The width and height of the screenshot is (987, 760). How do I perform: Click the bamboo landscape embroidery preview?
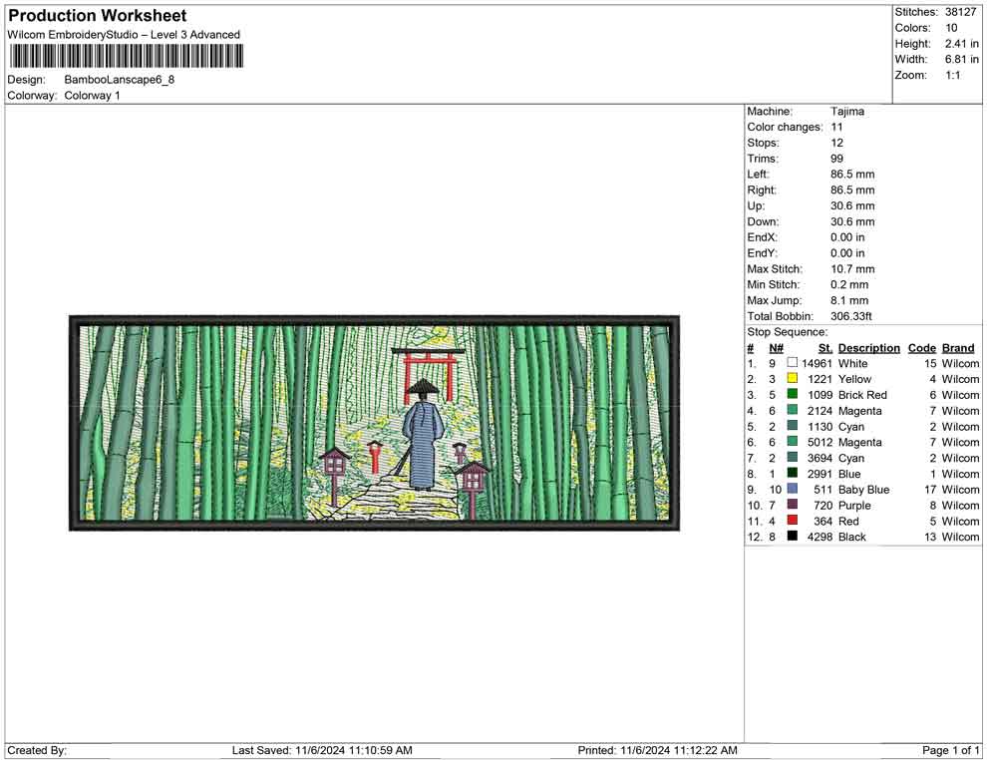(375, 423)
